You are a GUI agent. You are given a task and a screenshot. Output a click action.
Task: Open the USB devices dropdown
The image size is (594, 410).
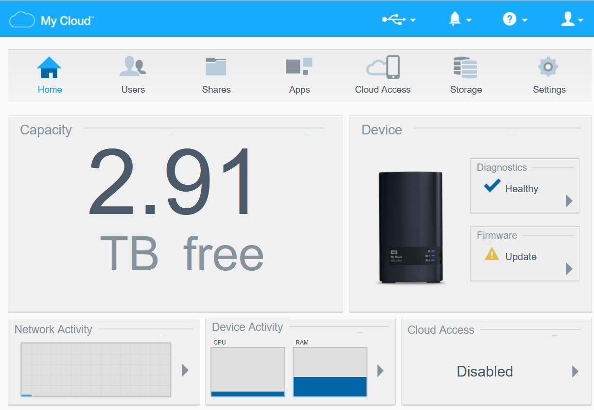399,19
